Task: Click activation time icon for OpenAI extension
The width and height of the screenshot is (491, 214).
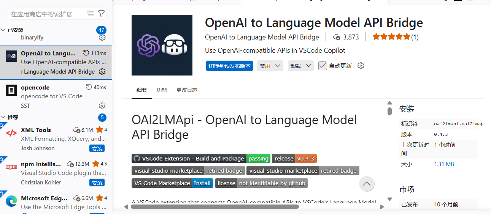Action: pyautogui.click(x=86, y=53)
